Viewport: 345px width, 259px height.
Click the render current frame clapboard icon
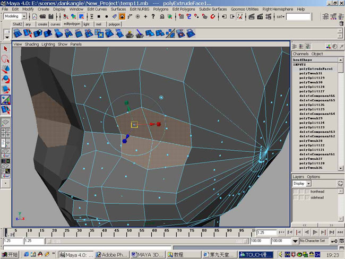tap(252, 16)
